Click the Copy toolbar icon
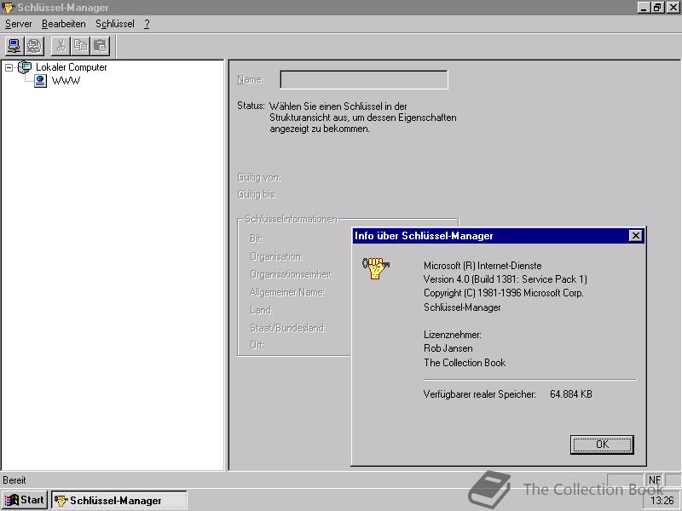 (x=80, y=46)
